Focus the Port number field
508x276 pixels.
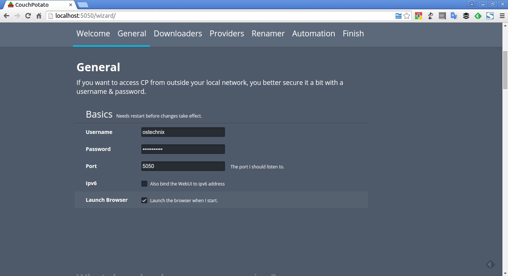pos(183,166)
